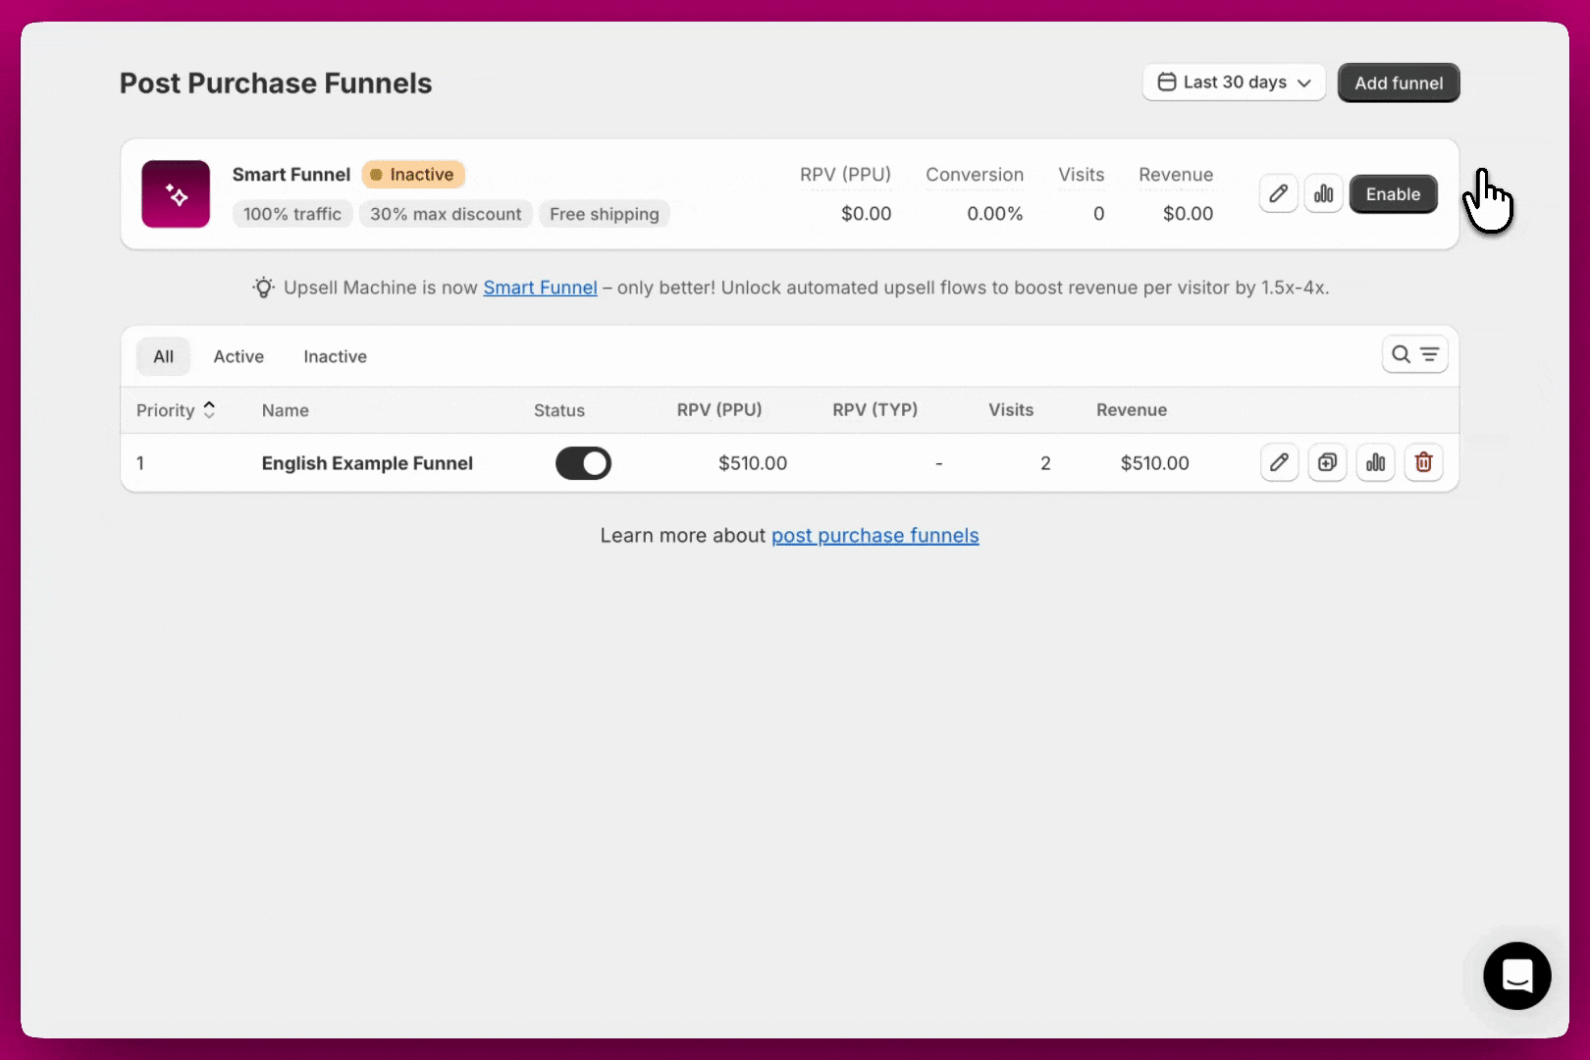Open search and filter funnels
The width and height of the screenshot is (1590, 1060).
[x=1414, y=354]
